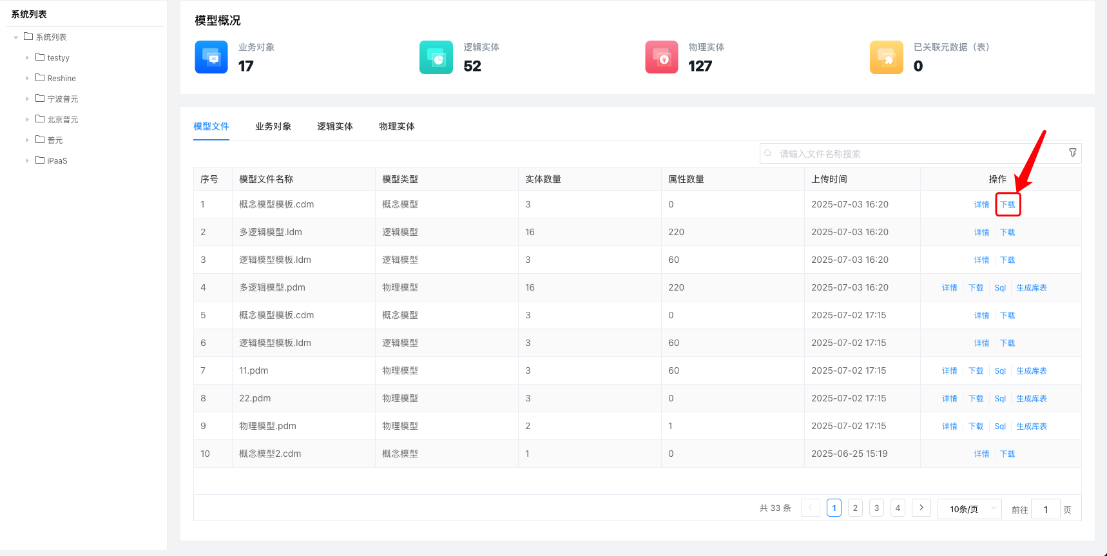Screen dimensions: 1107x556
Task: Expand the Reshine tree node
Action: click(x=27, y=79)
